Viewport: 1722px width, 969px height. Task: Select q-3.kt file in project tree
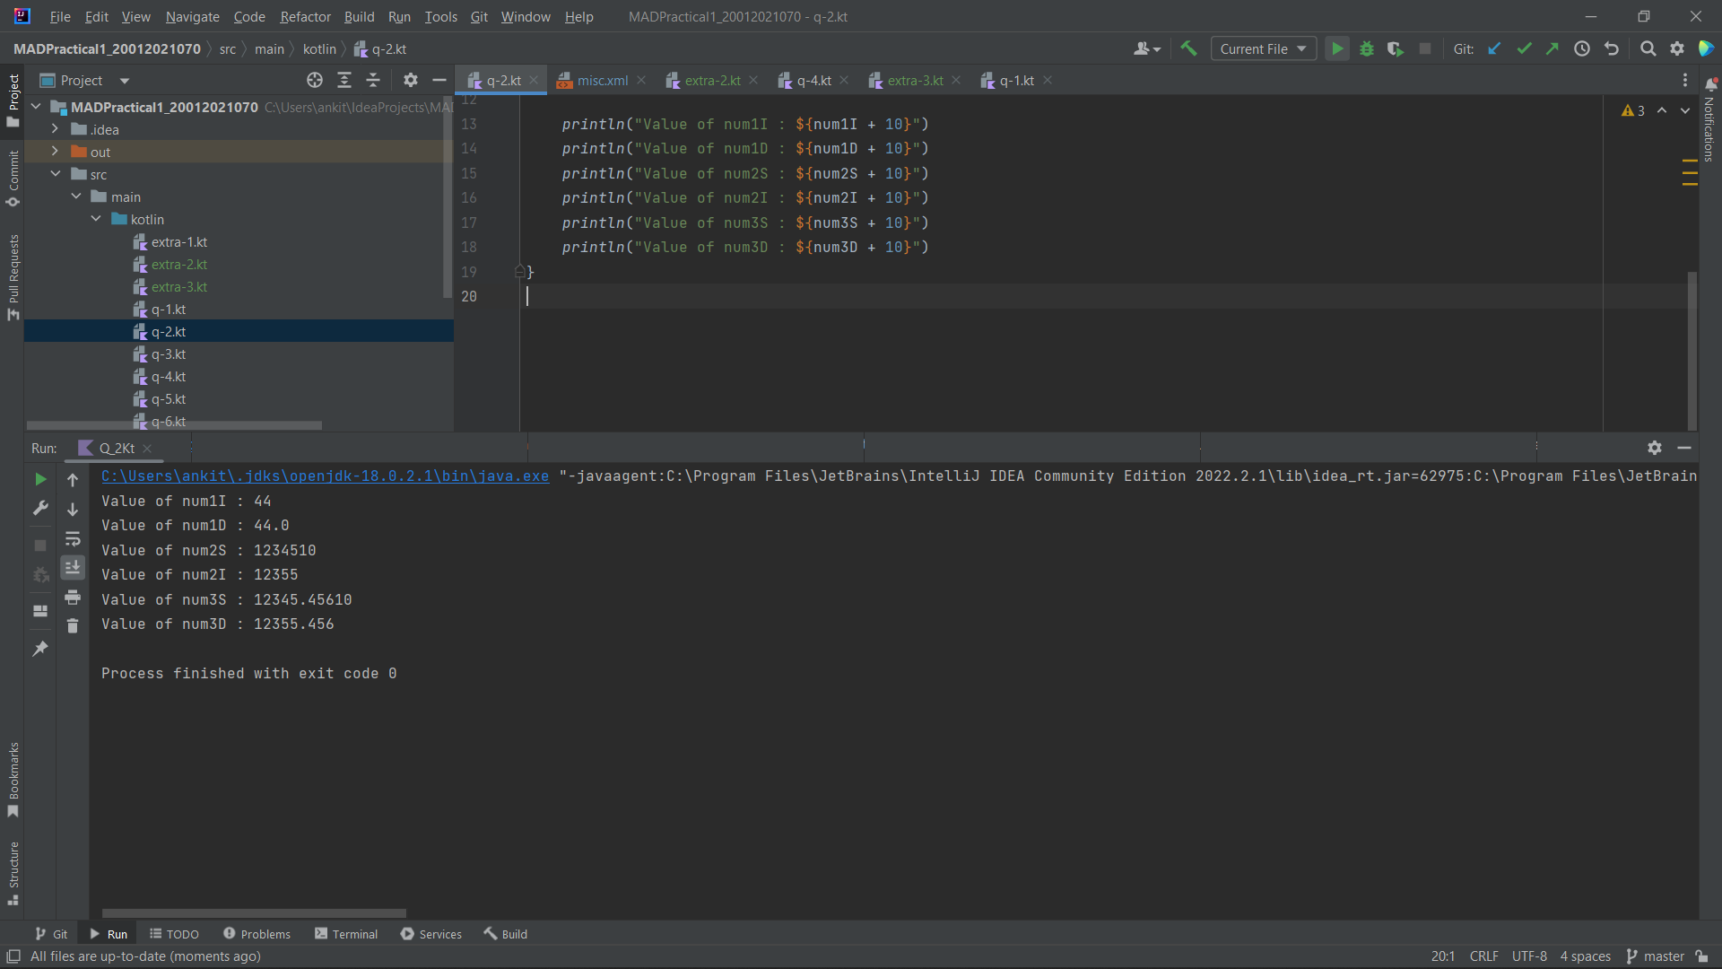(x=169, y=354)
